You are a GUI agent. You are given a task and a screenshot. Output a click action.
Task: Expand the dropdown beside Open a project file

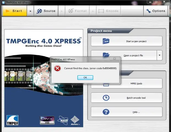pos(159,56)
